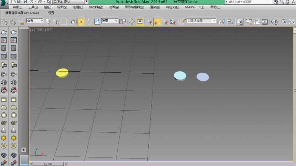The image size is (296, 166).
Task: Toggle Percent Snap button
Action: pos(165,22)
